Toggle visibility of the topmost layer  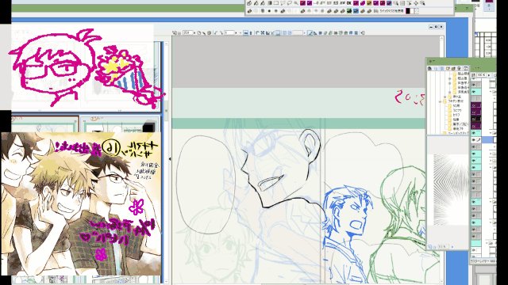[474, 85]
